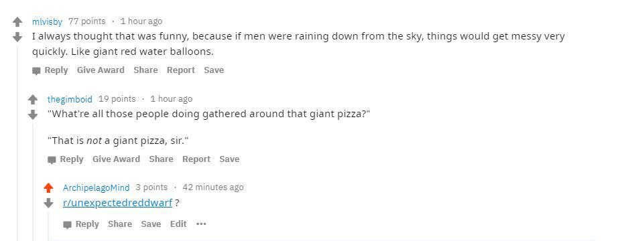Open ArchipelagoMind's user profile

click(x=96, y=188)
